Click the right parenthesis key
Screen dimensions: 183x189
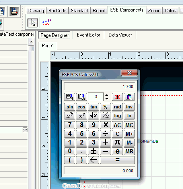pos(82,160)
